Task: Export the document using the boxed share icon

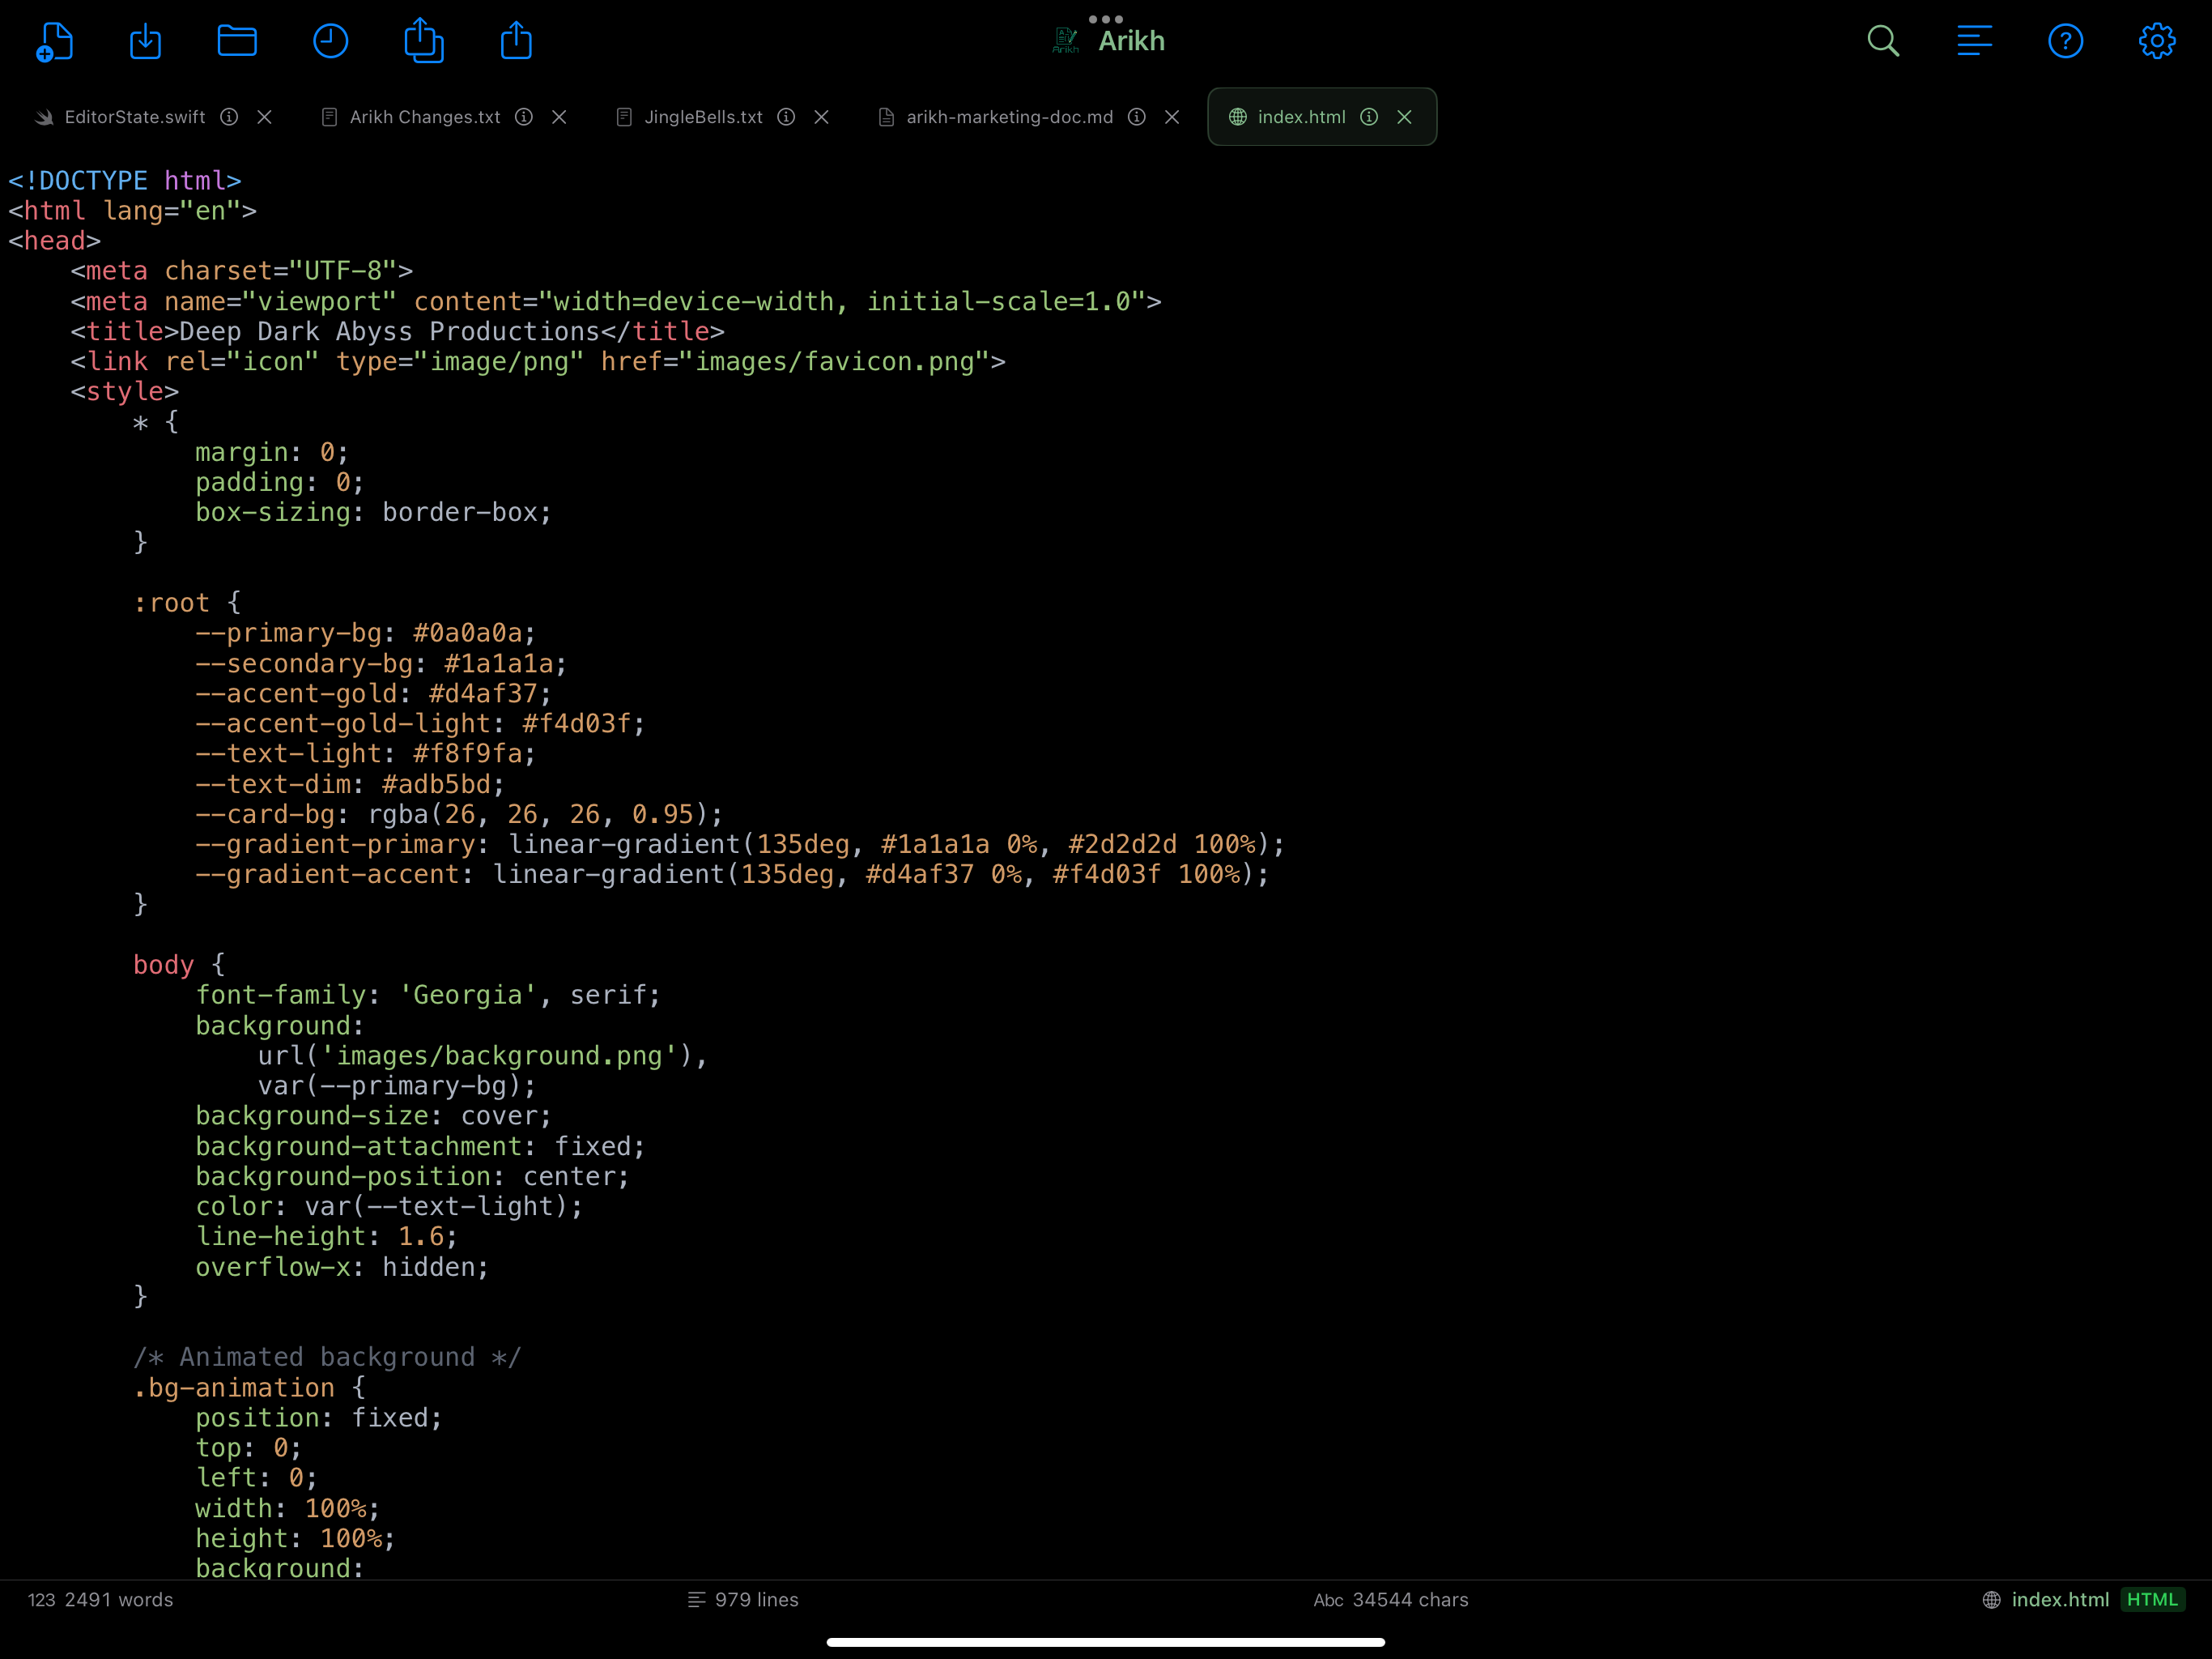Action: point(424,41)
